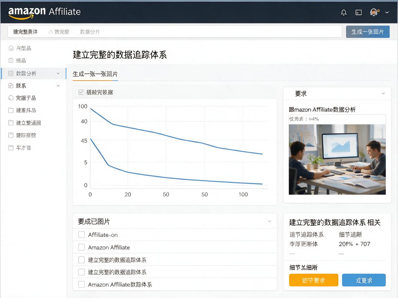The height and width of the screenshot is (298, 398).
Task: Click the folder icon beside 建凿井品
Action: (11, 110)
